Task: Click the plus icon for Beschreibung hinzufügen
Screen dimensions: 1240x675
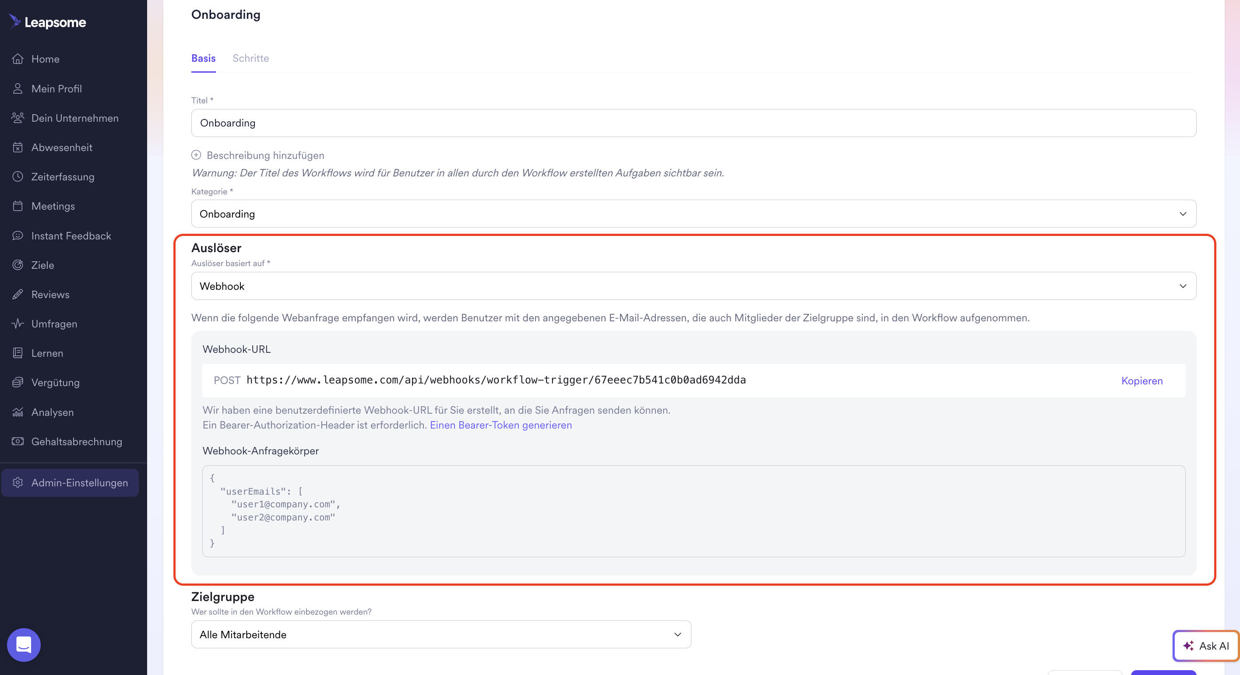Action: coord(196,155)
